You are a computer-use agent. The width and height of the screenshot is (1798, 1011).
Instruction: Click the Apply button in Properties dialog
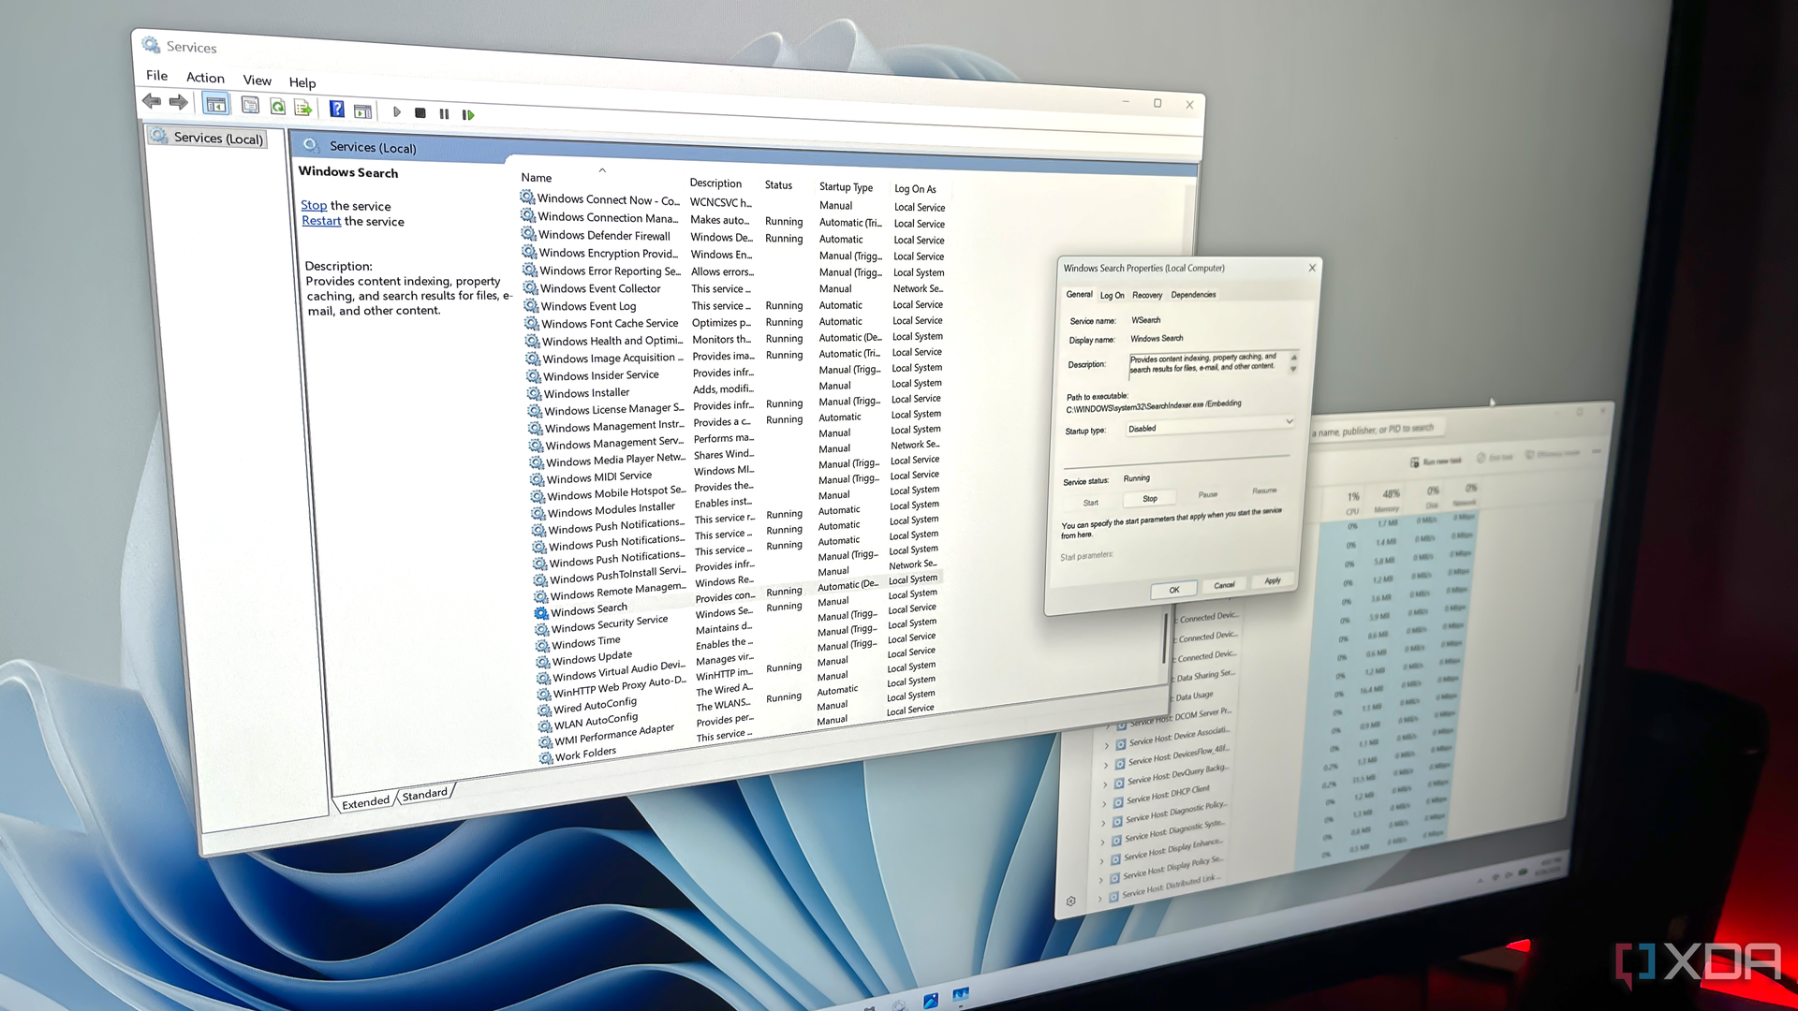click(x=1273, y=580)
